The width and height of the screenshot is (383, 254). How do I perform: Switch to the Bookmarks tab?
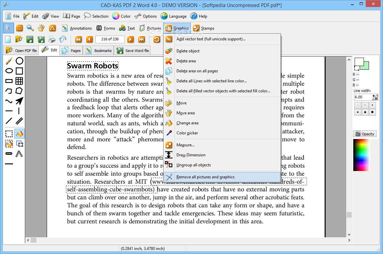point(98,51)
